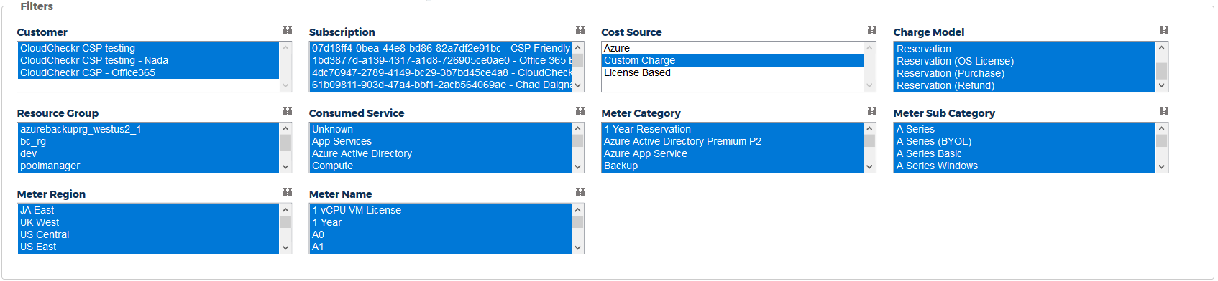Image resolution: width=1218 pixels, height=281 pixels.
Task: Pick Azure Active Directory consumed service
Action: click(440, 153)
